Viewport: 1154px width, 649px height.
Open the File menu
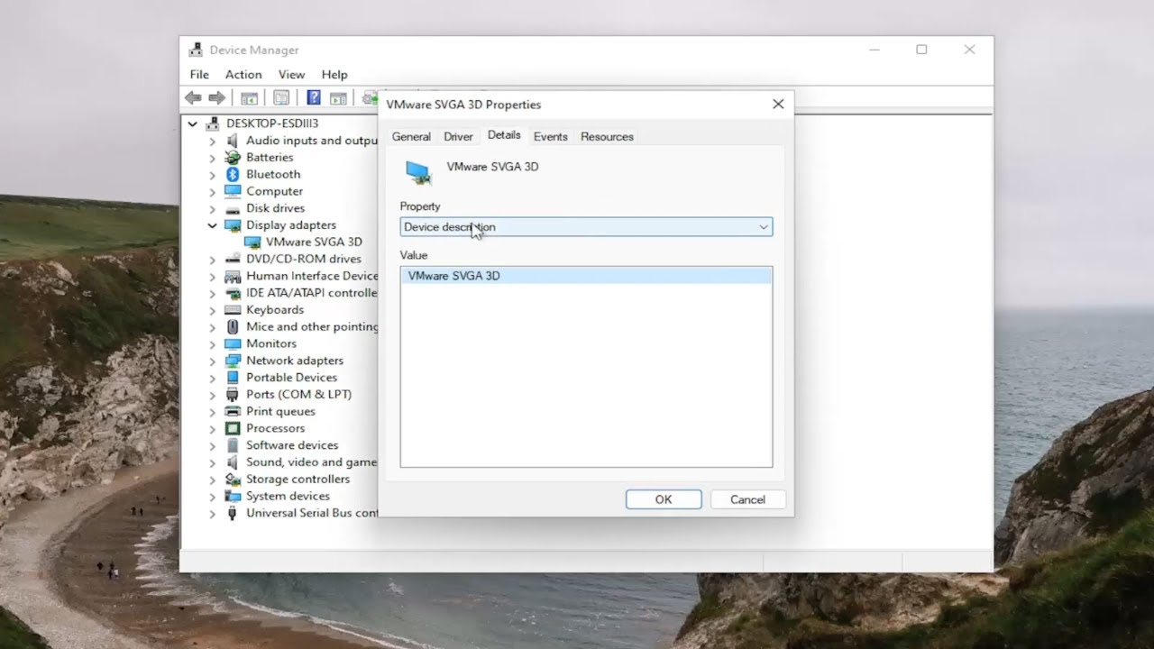point(199,75)
